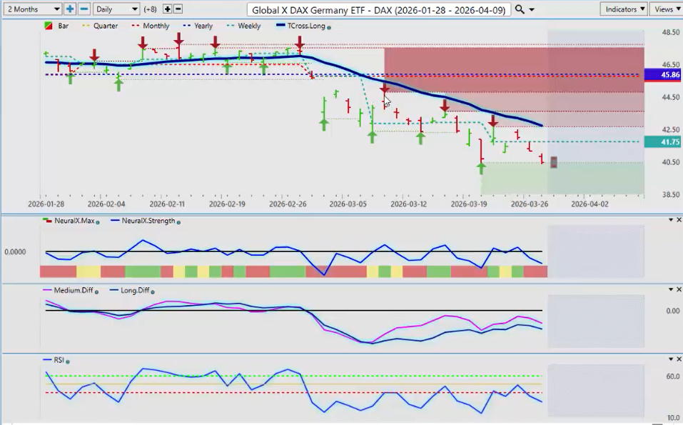Image resolution: width=683 pixels, height=425 pixels.
Task: Click the settings dot beside TCross.Long
Action: click(328, 26)
